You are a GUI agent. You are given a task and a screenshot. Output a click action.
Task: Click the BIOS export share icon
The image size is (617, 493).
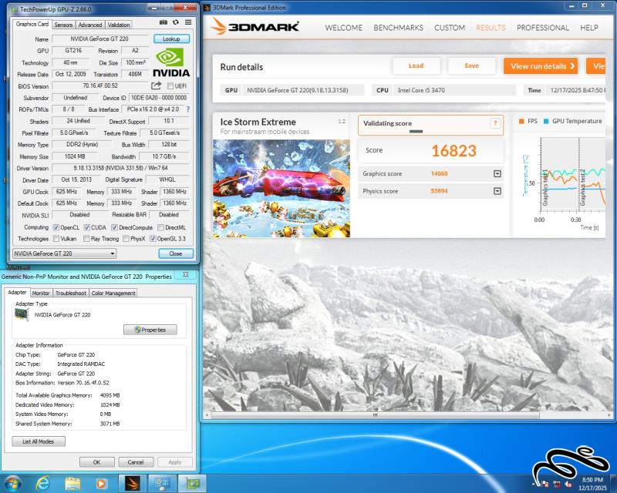point(157,86)
